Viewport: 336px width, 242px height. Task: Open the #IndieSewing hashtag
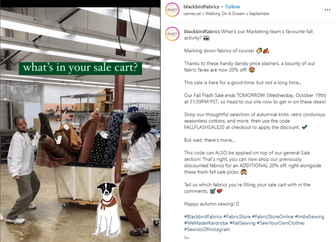309,217
